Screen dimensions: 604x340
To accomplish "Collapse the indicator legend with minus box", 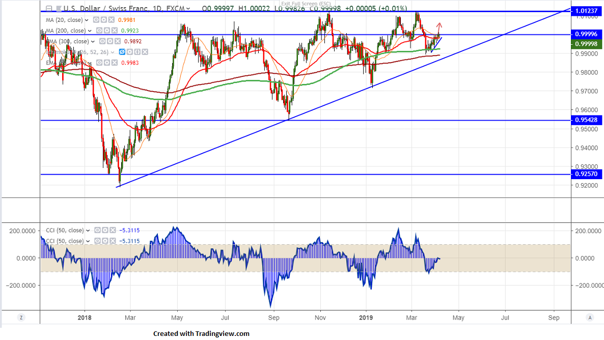I will click(x=48, y=9).
